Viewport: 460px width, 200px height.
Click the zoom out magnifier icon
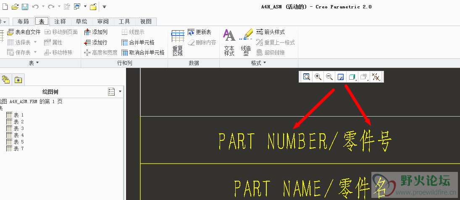[x=329, y=77]
